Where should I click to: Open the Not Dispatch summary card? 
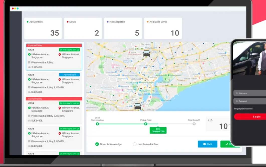[123, 28]
